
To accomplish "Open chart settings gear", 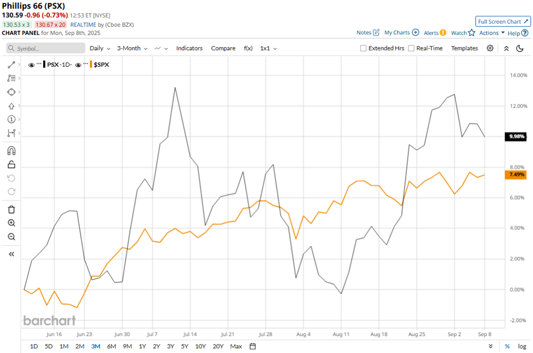I will click(x=490, y=48).
